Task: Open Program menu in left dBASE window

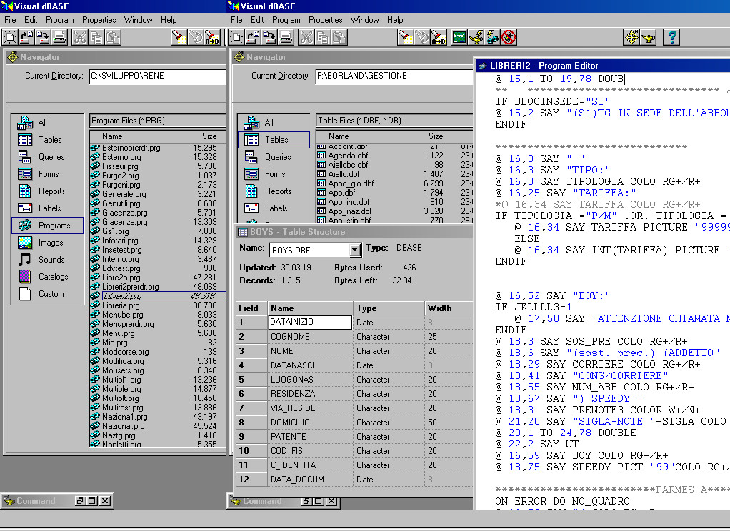Action: (x=59, y=20)
